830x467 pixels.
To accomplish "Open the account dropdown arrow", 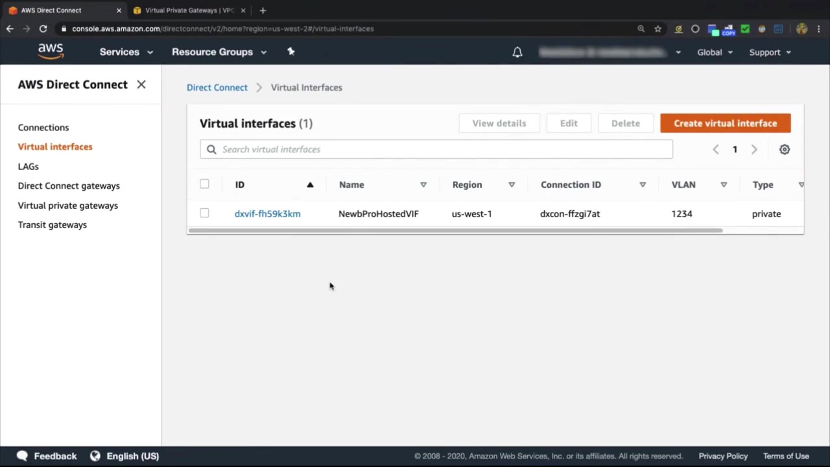I will (x=678, y=53).
